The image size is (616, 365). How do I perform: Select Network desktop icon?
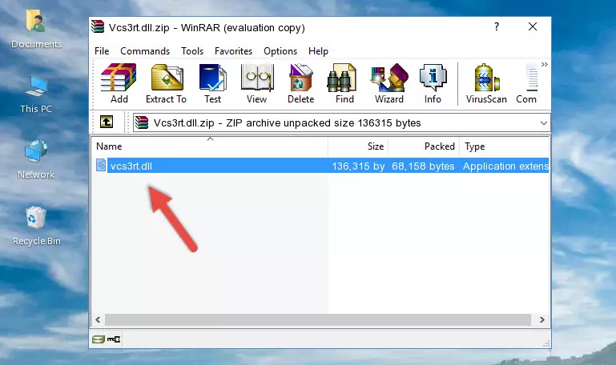pyautogui.click(x=36, y=159)
